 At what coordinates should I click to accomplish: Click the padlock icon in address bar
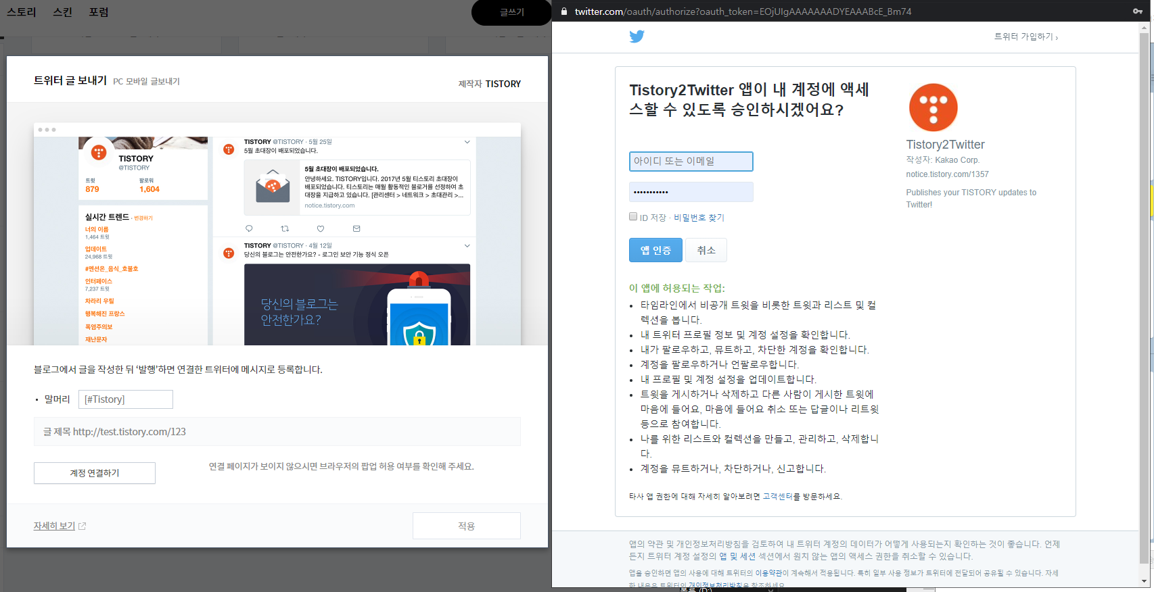tap(563, 11)
